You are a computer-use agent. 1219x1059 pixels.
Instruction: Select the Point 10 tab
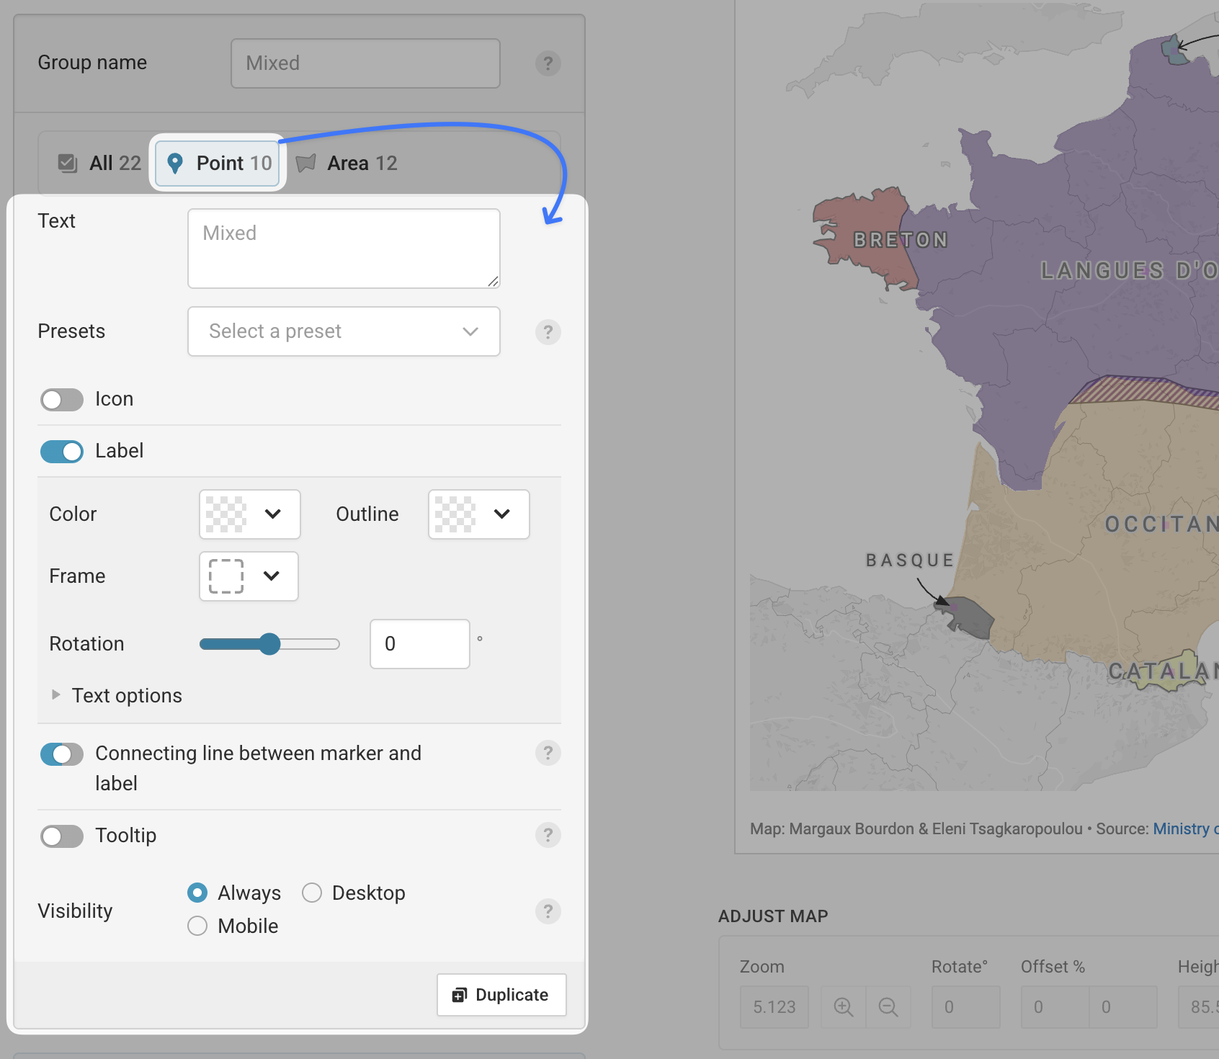point(218,163)
